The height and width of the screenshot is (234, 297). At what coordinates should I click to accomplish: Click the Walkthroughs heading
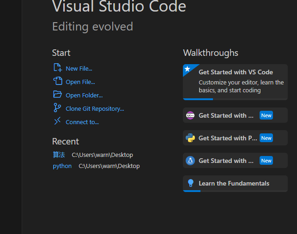[x=211, y=53]
